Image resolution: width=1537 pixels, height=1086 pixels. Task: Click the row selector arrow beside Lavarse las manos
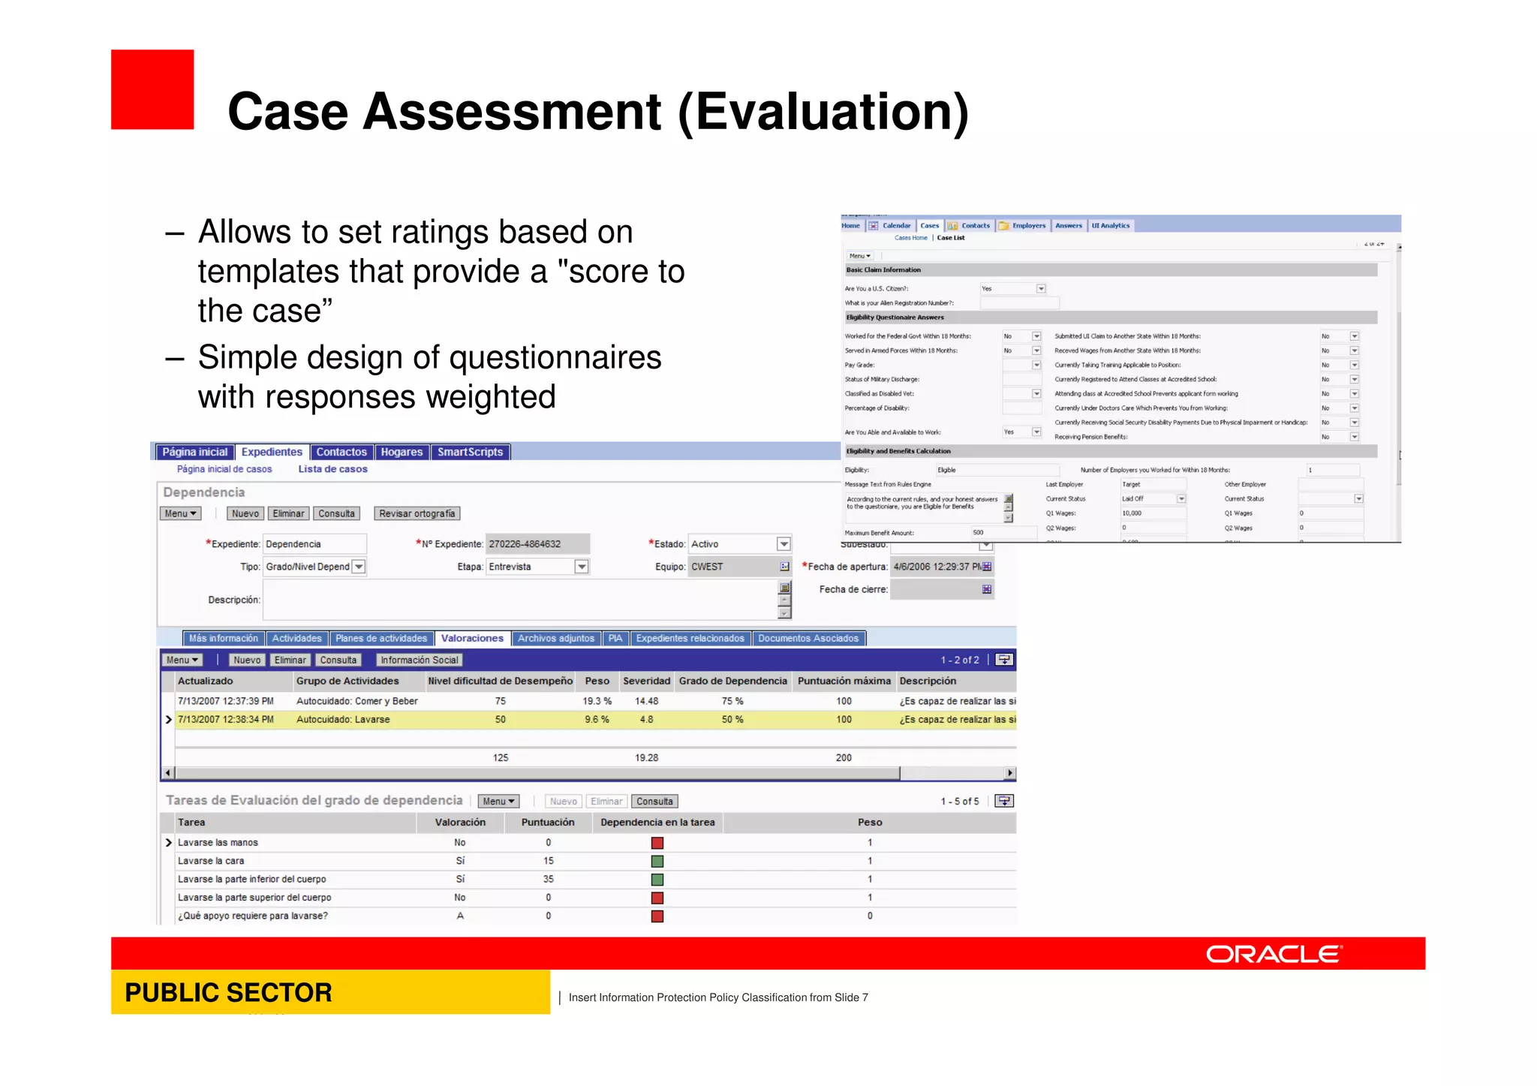click(168, 843)
